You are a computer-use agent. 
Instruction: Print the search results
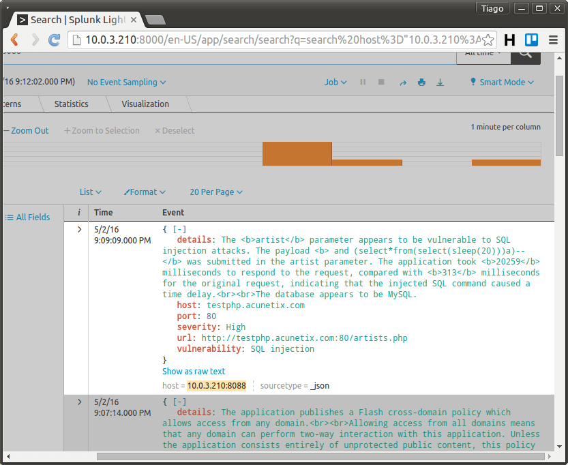(421, 82)
